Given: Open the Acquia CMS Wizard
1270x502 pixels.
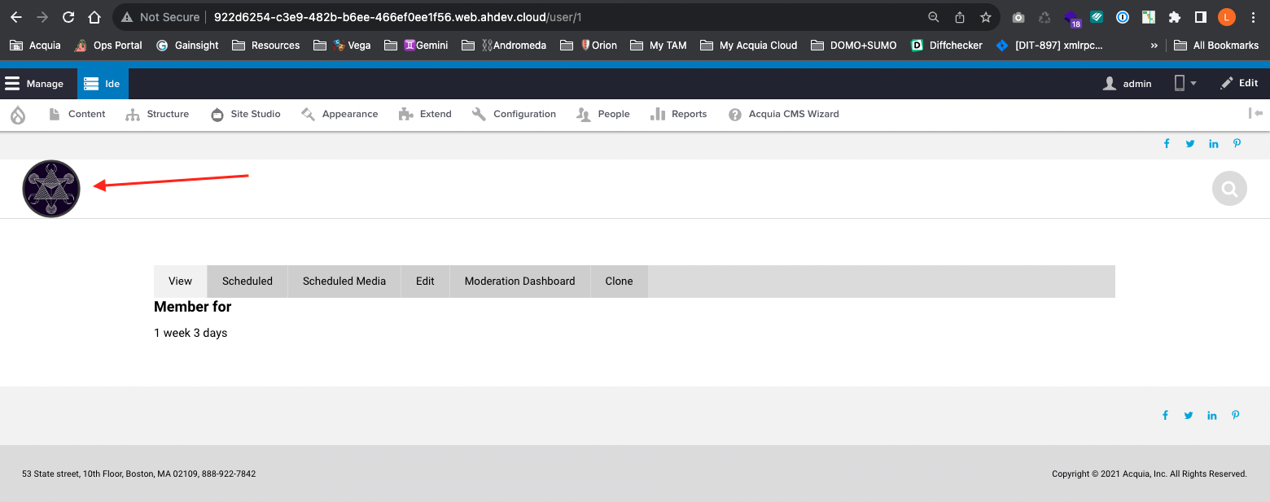Looking at the screenshot, I should pyautogui.click(x=783, y=115).
